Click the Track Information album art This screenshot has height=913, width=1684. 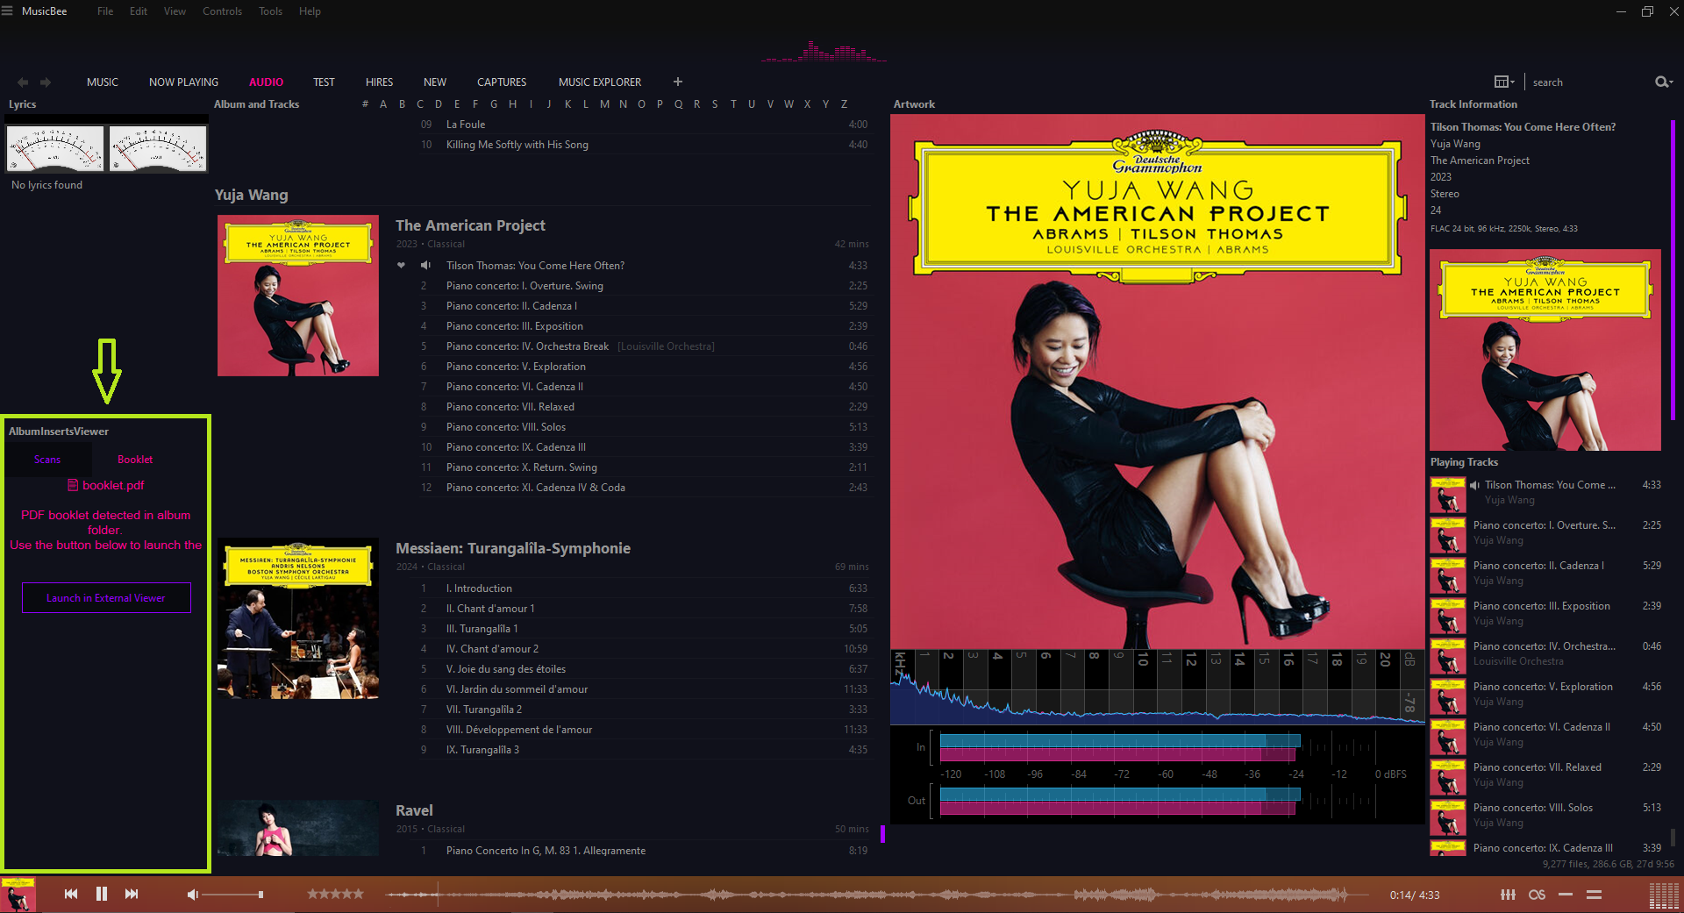point(1545,350)
